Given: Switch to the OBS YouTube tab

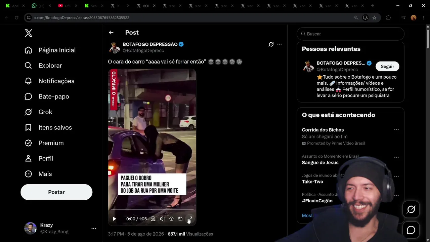Looking at the screenshot, I should pyautogui.click(x=67, y=6).
